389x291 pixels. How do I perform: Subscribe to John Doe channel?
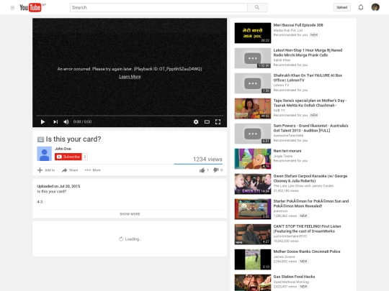point(68,157)
